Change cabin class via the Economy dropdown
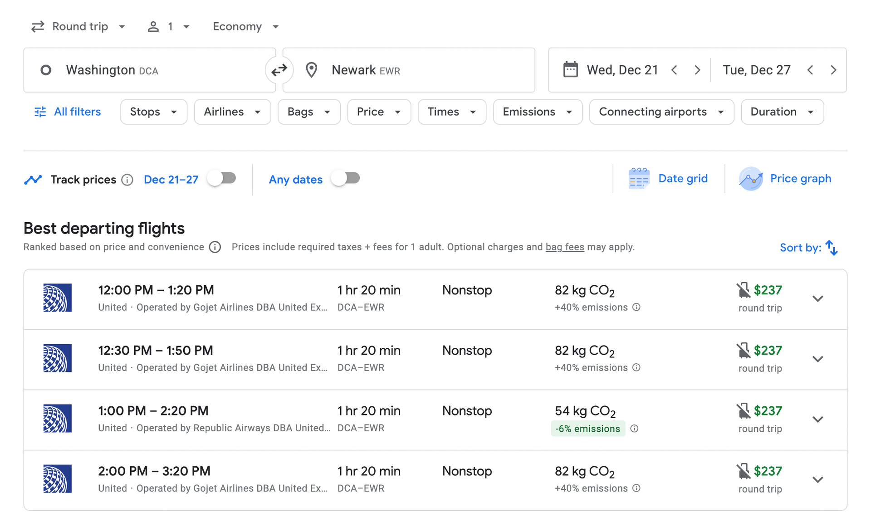Screen dimensions: 871x527 click(245, 26)
